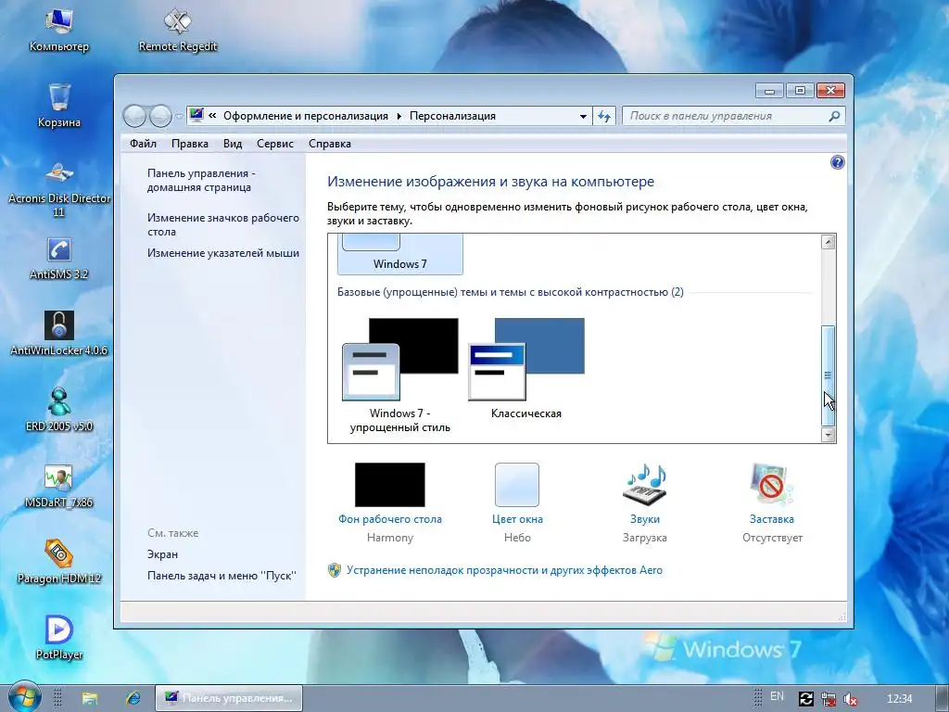
Task: Open the Windows Start orb
Action: coord(23,697)
